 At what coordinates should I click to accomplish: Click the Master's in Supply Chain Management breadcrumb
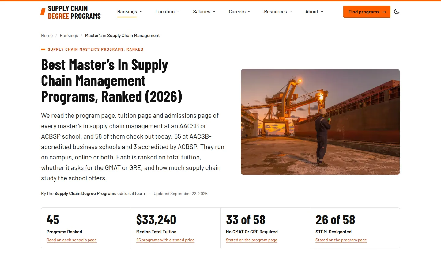122,36
